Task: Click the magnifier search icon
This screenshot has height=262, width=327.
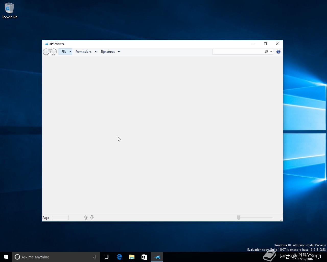Action: pos(266,52)
